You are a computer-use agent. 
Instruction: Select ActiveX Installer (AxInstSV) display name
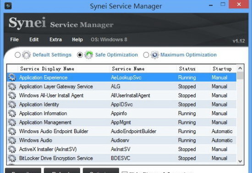(48, 149)
